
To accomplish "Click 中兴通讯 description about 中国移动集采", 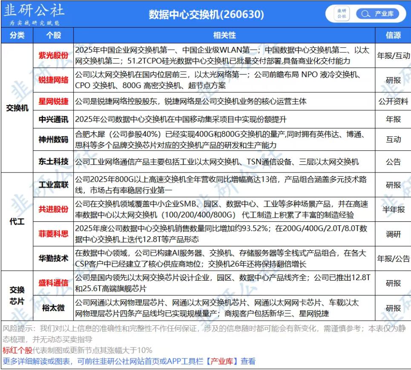I will [181, 119].
